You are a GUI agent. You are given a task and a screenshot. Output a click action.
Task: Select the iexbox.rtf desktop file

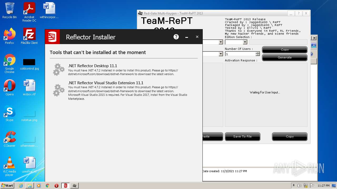(29, 88)
